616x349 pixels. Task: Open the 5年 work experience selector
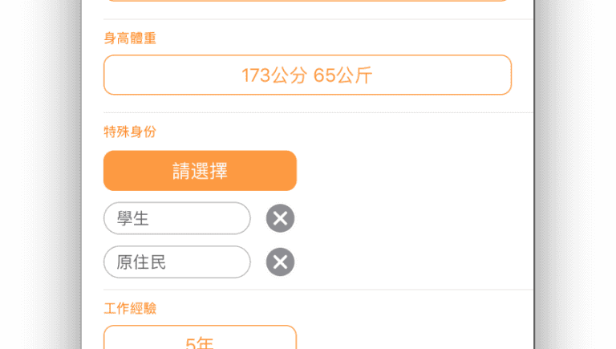click(x=200, y=340)
